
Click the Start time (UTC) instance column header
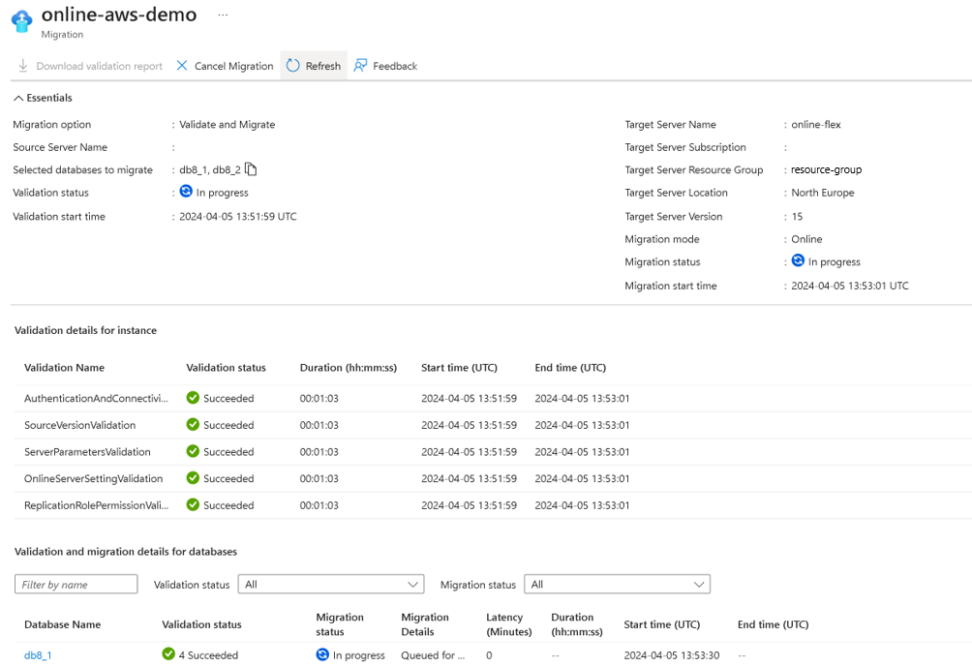pyautogui.click(x=459, y=368)
